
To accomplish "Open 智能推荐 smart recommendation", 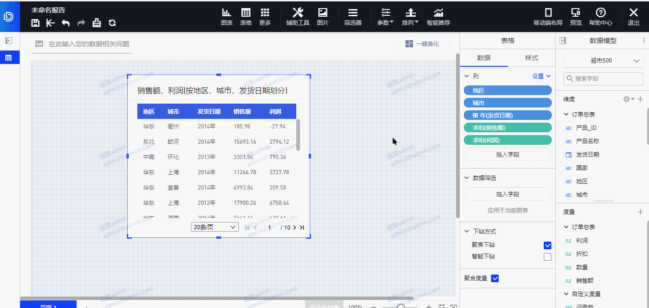I will (438, 17).
